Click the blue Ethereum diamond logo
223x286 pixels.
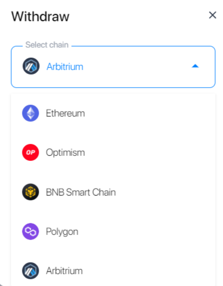coord(30,113)
